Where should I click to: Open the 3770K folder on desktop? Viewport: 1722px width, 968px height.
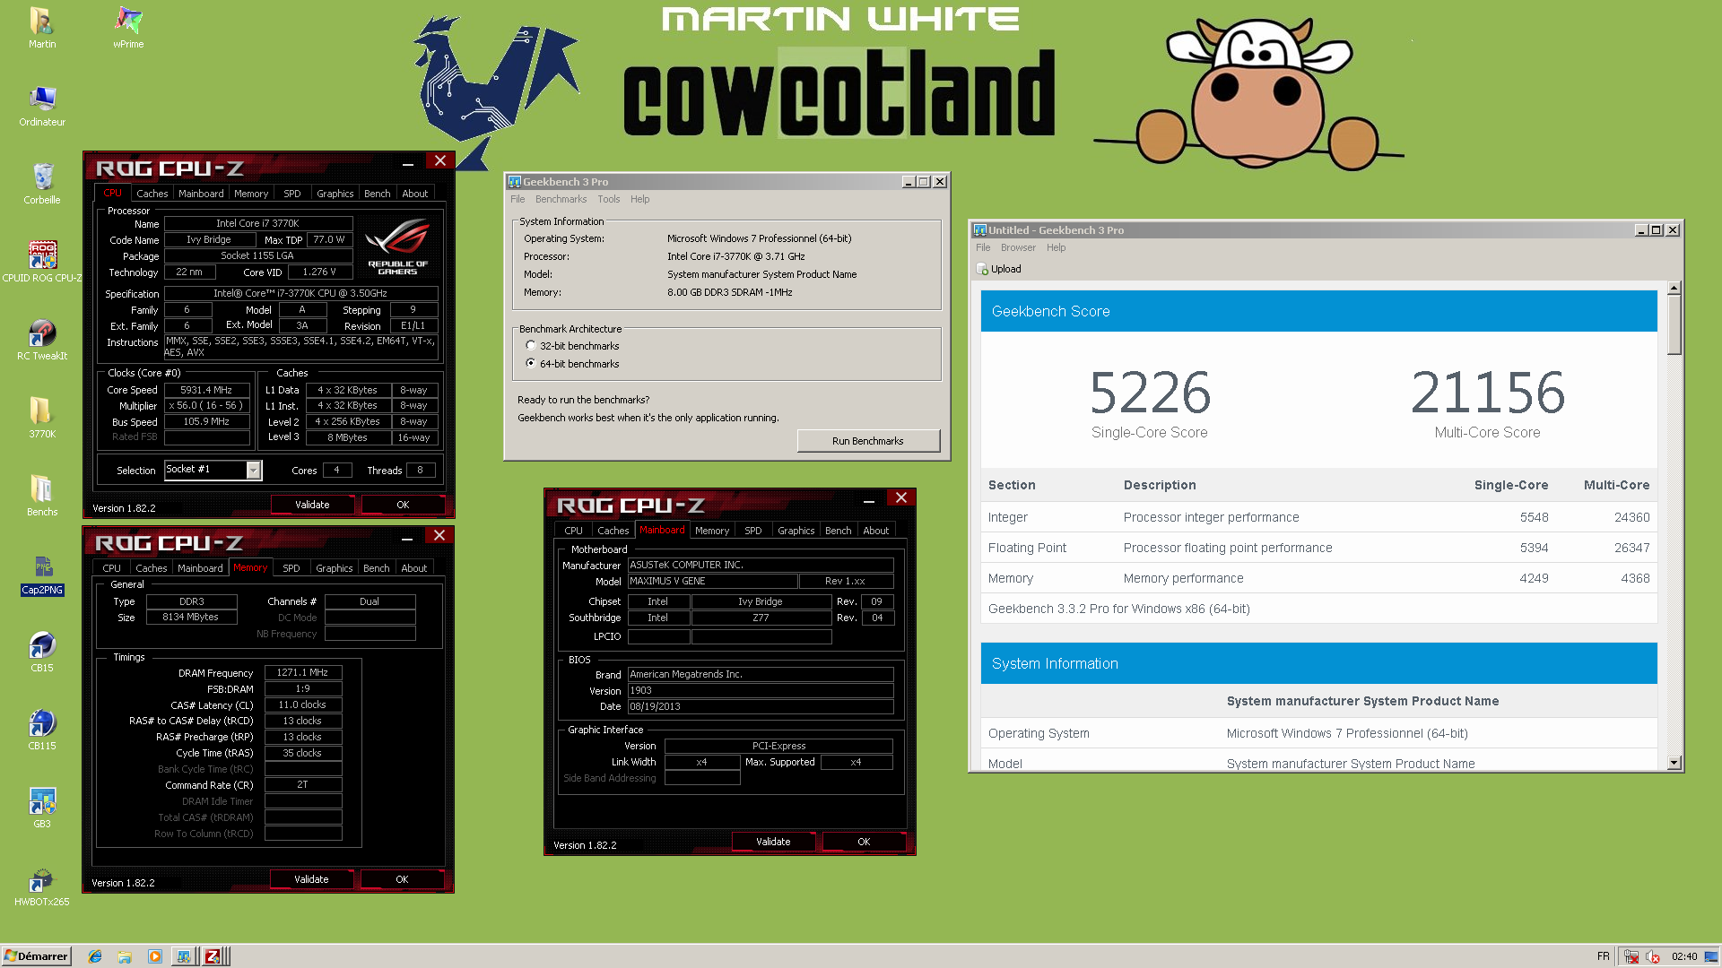pos(42,417)
